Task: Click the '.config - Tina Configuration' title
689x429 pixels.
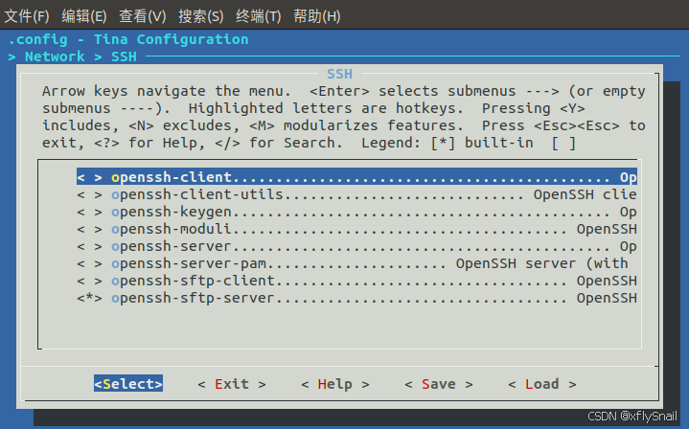Action: (x=128, y=39)
